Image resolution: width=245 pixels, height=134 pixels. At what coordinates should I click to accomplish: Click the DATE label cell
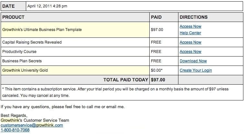coord(9,6)
